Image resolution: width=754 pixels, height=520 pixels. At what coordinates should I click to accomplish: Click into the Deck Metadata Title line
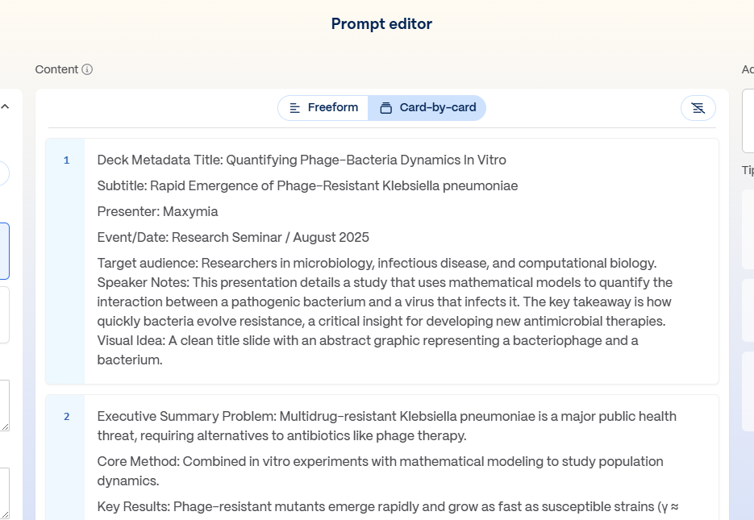pyautogui.click(x=302, y=160)
